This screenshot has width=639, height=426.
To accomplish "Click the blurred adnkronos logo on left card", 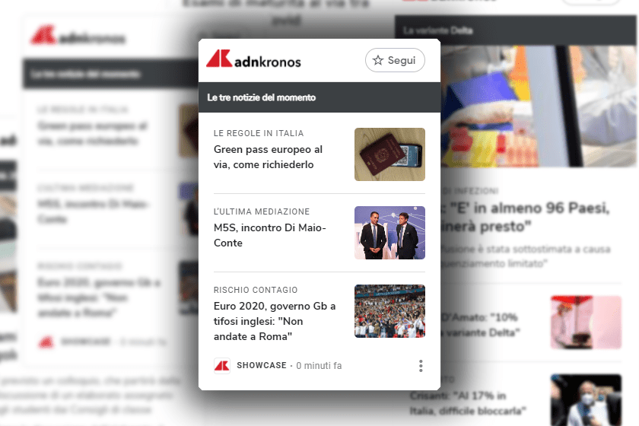I will [x=78, y=36].
